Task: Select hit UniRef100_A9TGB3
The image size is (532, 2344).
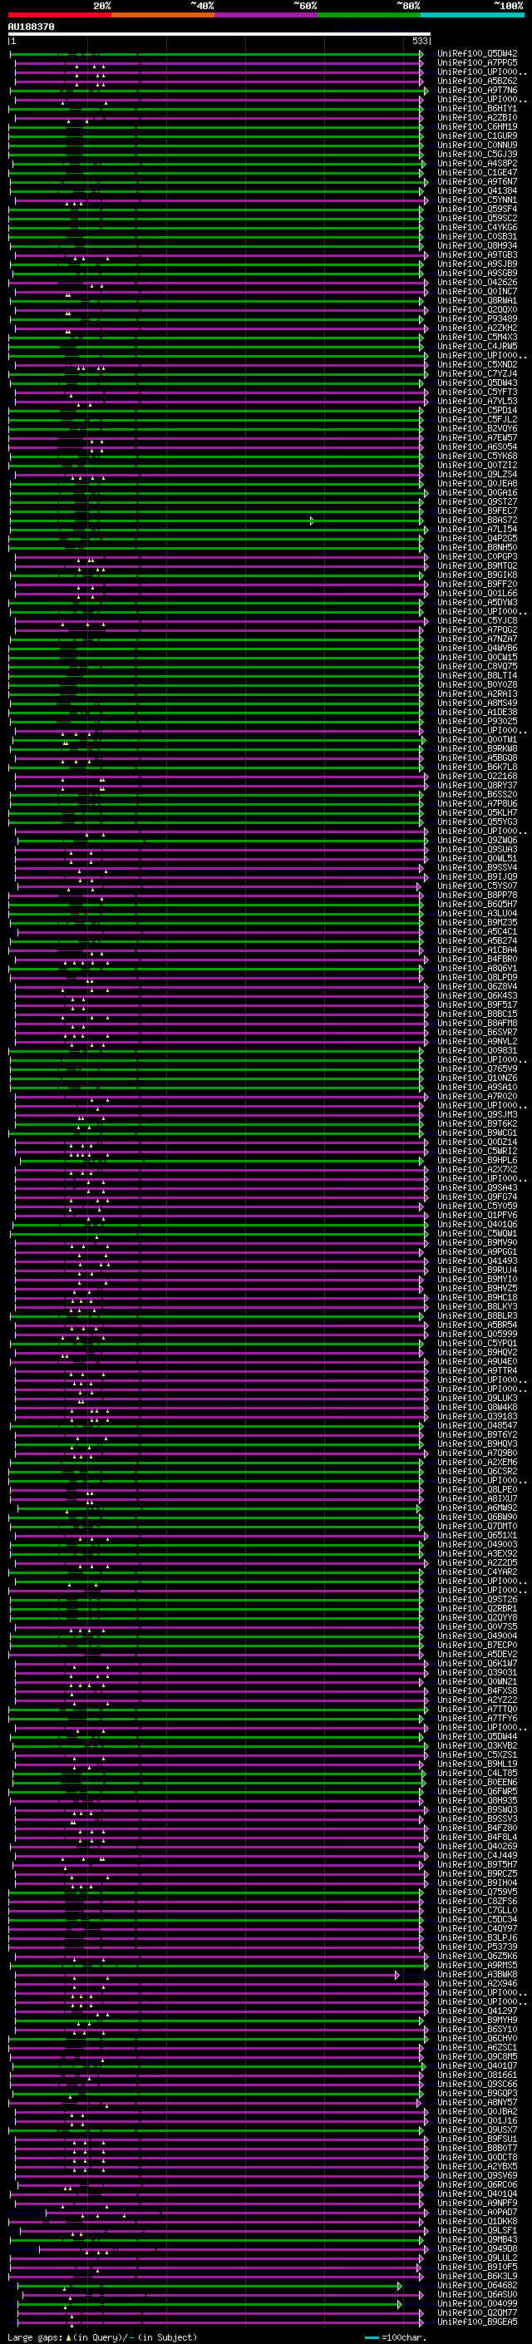Action: (x=476, y=254)
